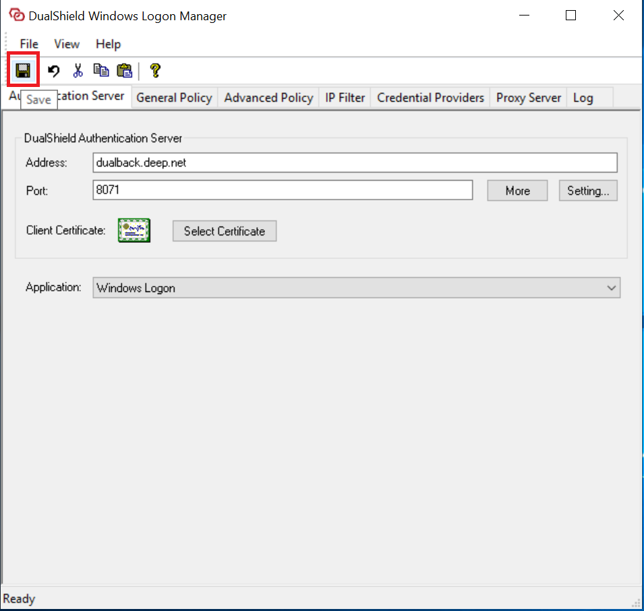Viewport: 644px width, 611px height.
Task: Click the client certificate icon
Action: click(134, 231)
